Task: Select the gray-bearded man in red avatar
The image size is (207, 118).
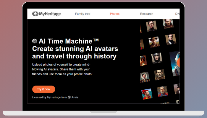Action: click(x=162, y=91)
